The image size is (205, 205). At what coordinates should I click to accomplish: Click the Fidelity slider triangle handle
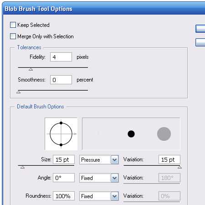[31, 69]
